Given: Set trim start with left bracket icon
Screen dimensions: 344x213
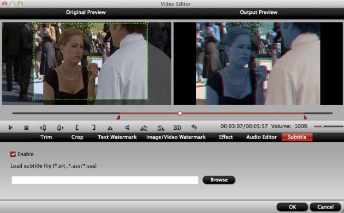Looking at the screenshot, I should point(77,127).
